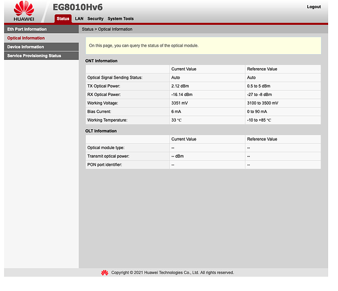Click the EG8010Hv6 model title
The height and width of the screenshot is (291, 338).
(78, 7)
